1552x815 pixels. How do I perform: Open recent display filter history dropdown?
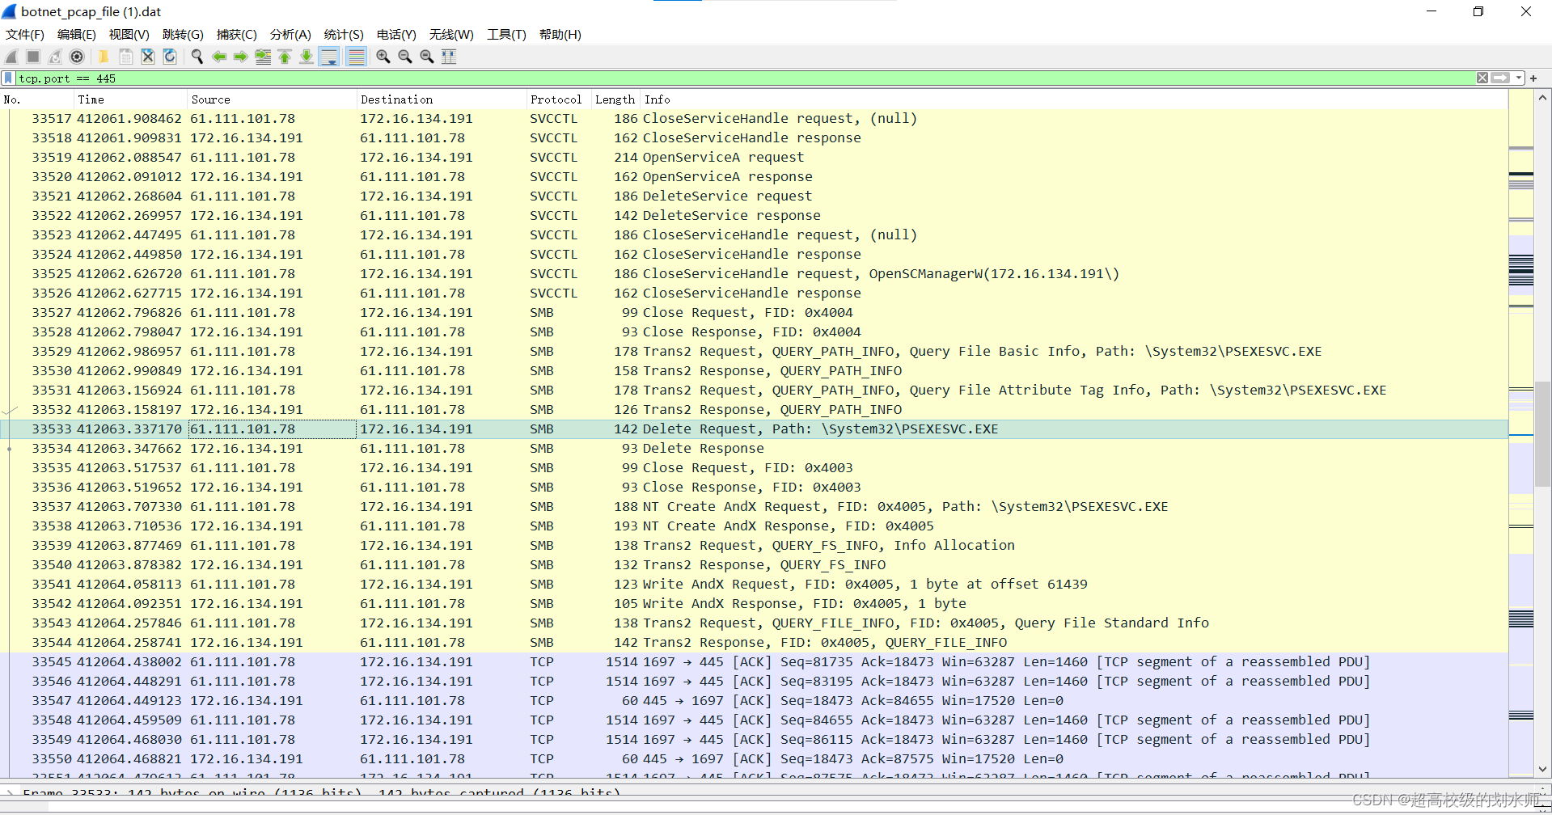coord(1519,78)
